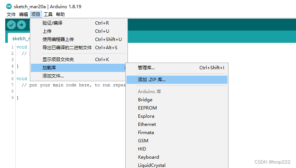296x168 pixels.
Task: Expand the 加载库 submenu
Action: pyautogui.click(x=79, y=68)
